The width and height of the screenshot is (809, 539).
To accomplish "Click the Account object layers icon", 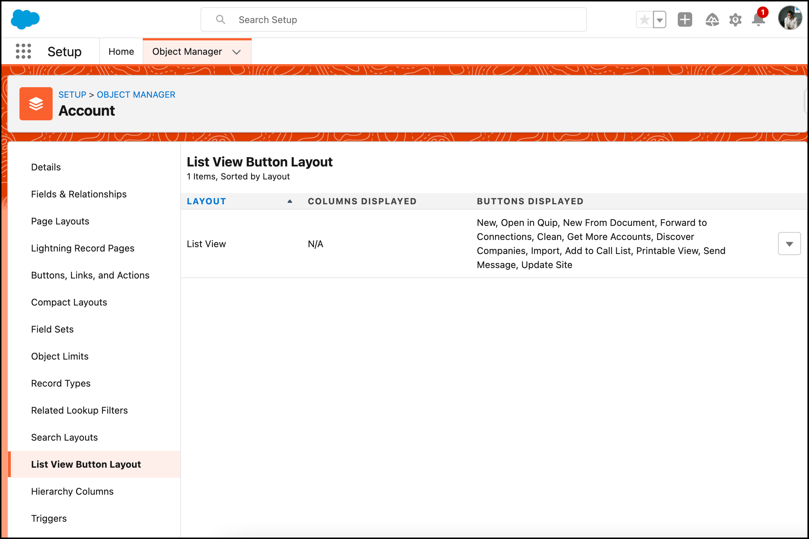I will 36,104.
